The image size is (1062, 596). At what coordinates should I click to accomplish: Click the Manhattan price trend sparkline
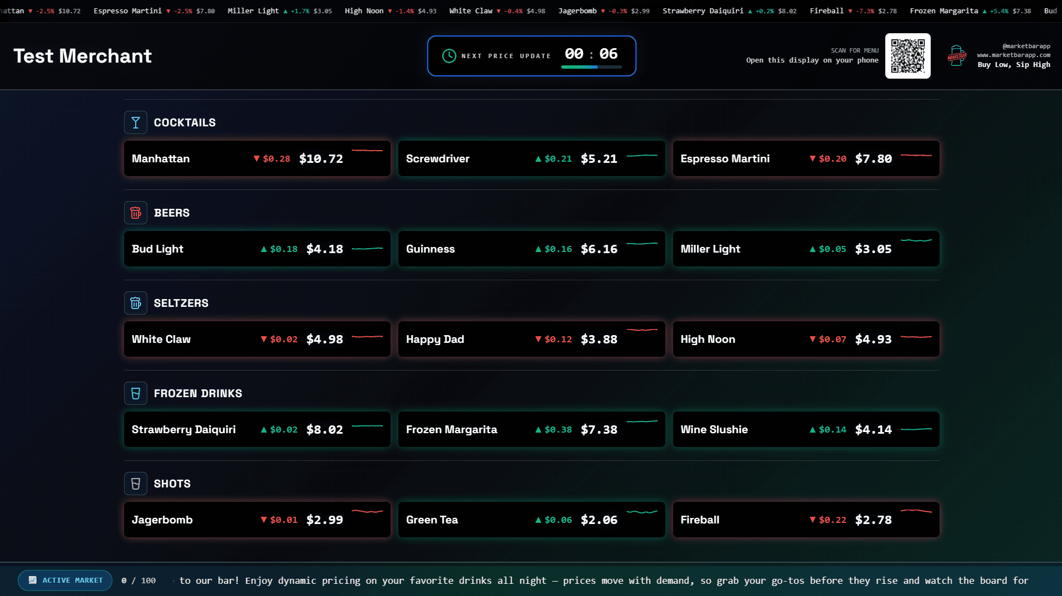pos(367,150)
